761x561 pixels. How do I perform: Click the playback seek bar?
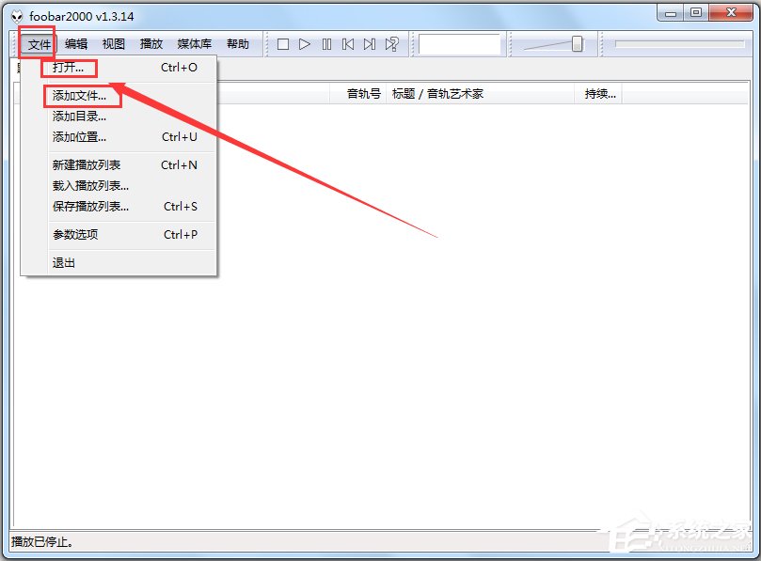679,44
